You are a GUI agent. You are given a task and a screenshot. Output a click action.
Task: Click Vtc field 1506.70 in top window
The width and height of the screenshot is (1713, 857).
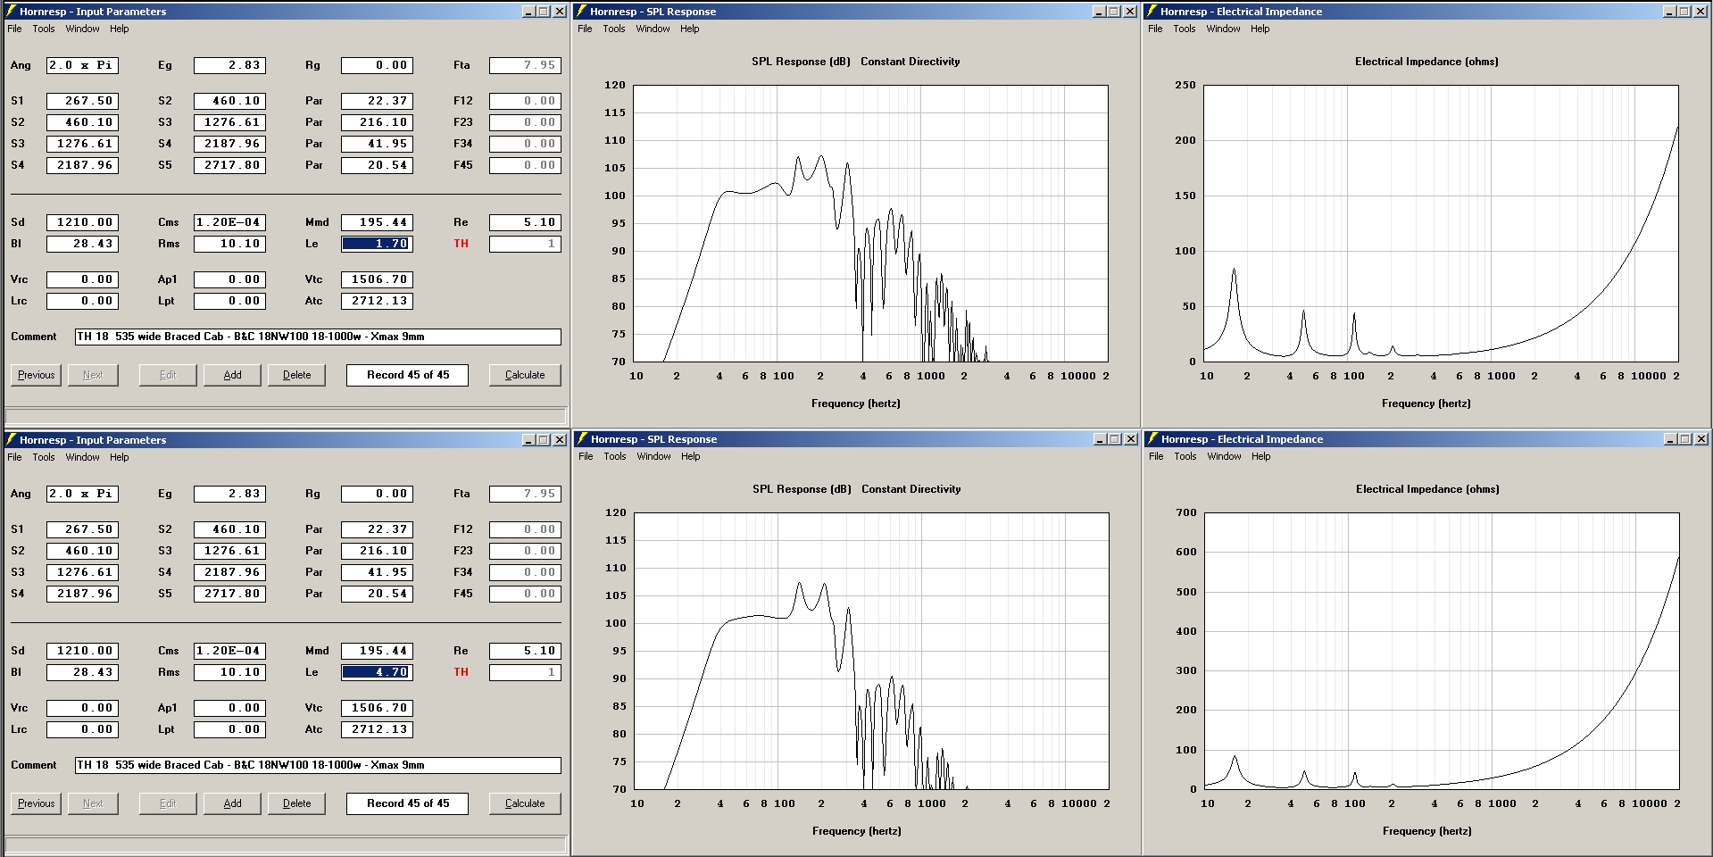pos(377,279)
